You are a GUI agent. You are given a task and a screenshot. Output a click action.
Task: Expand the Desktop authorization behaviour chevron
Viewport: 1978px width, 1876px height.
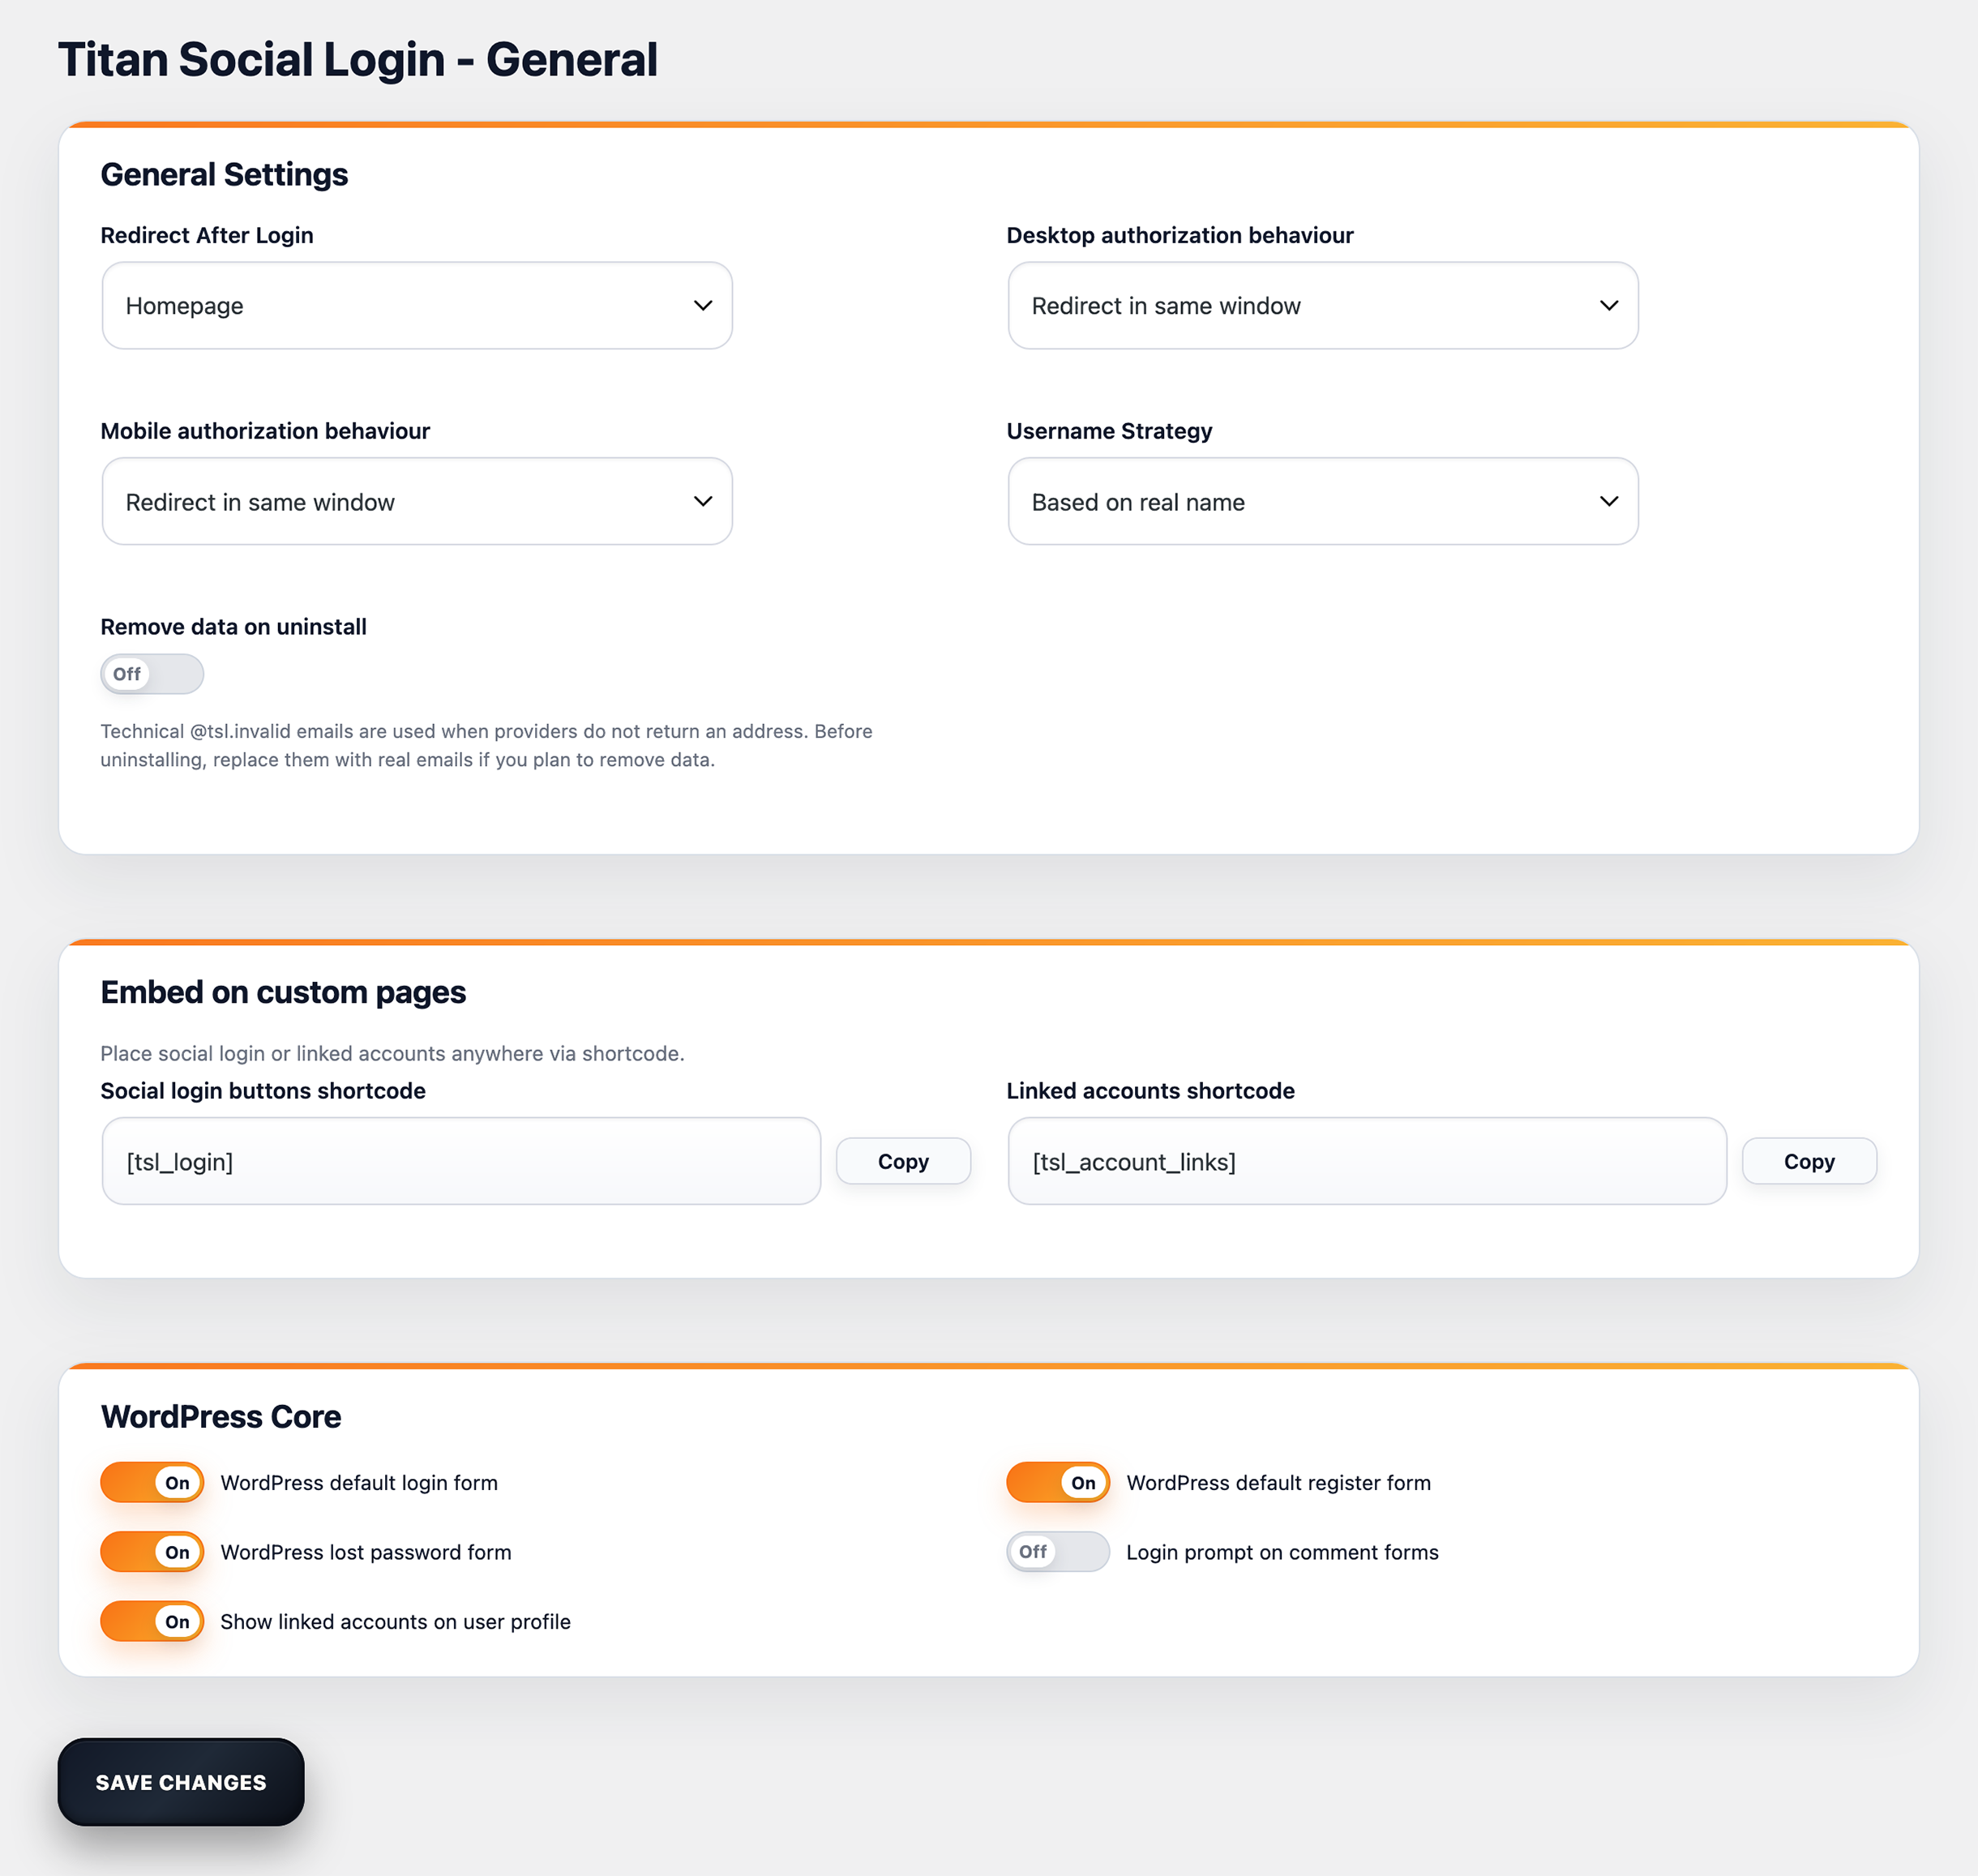pyautogui.click(x=1608, y=305)
